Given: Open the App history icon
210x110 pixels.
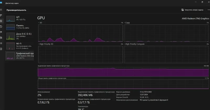Looking at the screenshot, I should point(1,27).
